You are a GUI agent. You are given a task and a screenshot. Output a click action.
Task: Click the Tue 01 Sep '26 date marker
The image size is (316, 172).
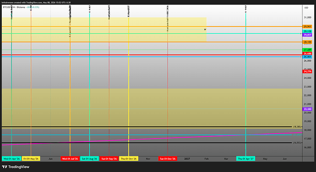pyautogui.click(x=109, y=159)
